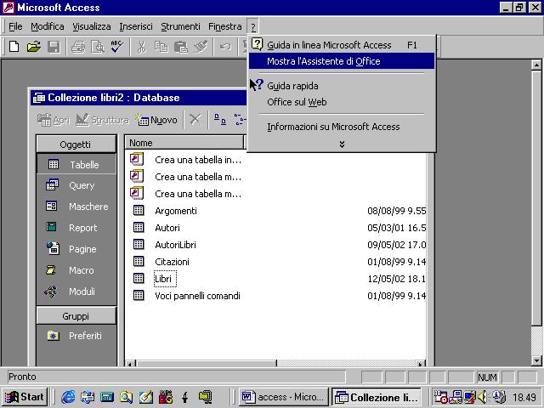The width and height of the screenshot is (544, 408).
Task: Open the File menu
Action: click(15, 26)
